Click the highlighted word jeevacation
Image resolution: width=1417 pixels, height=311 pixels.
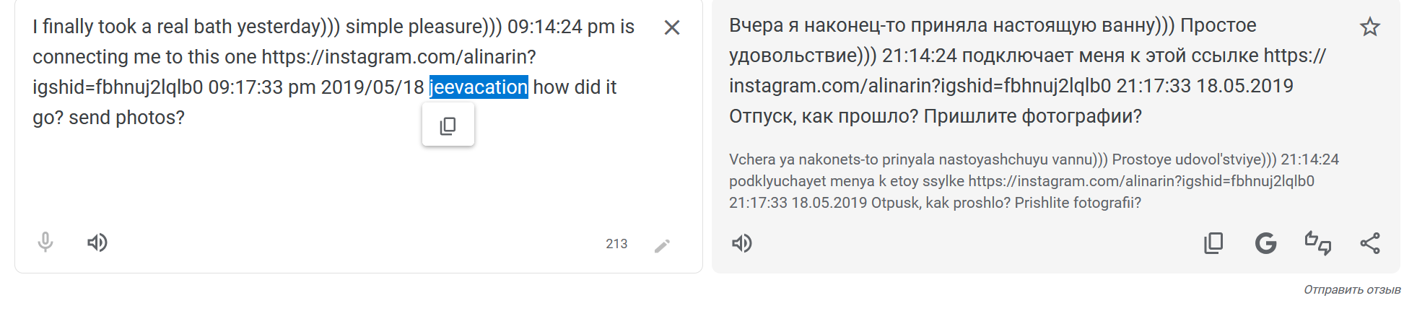pos(479,87)
